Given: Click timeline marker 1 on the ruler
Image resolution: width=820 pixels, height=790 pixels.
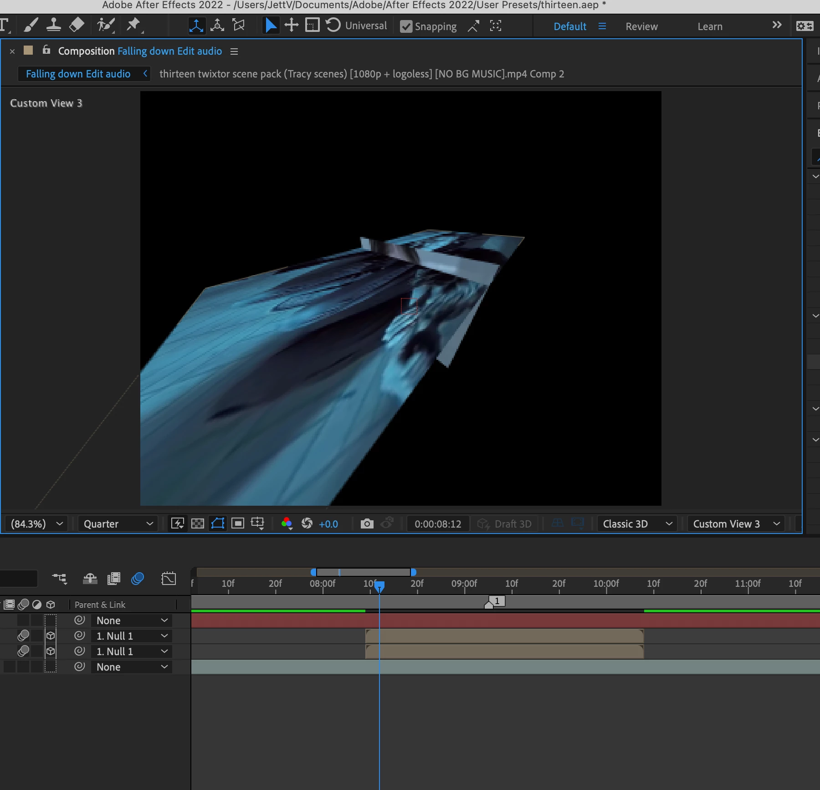Looking at the screenshot, I should coord(497,601).
